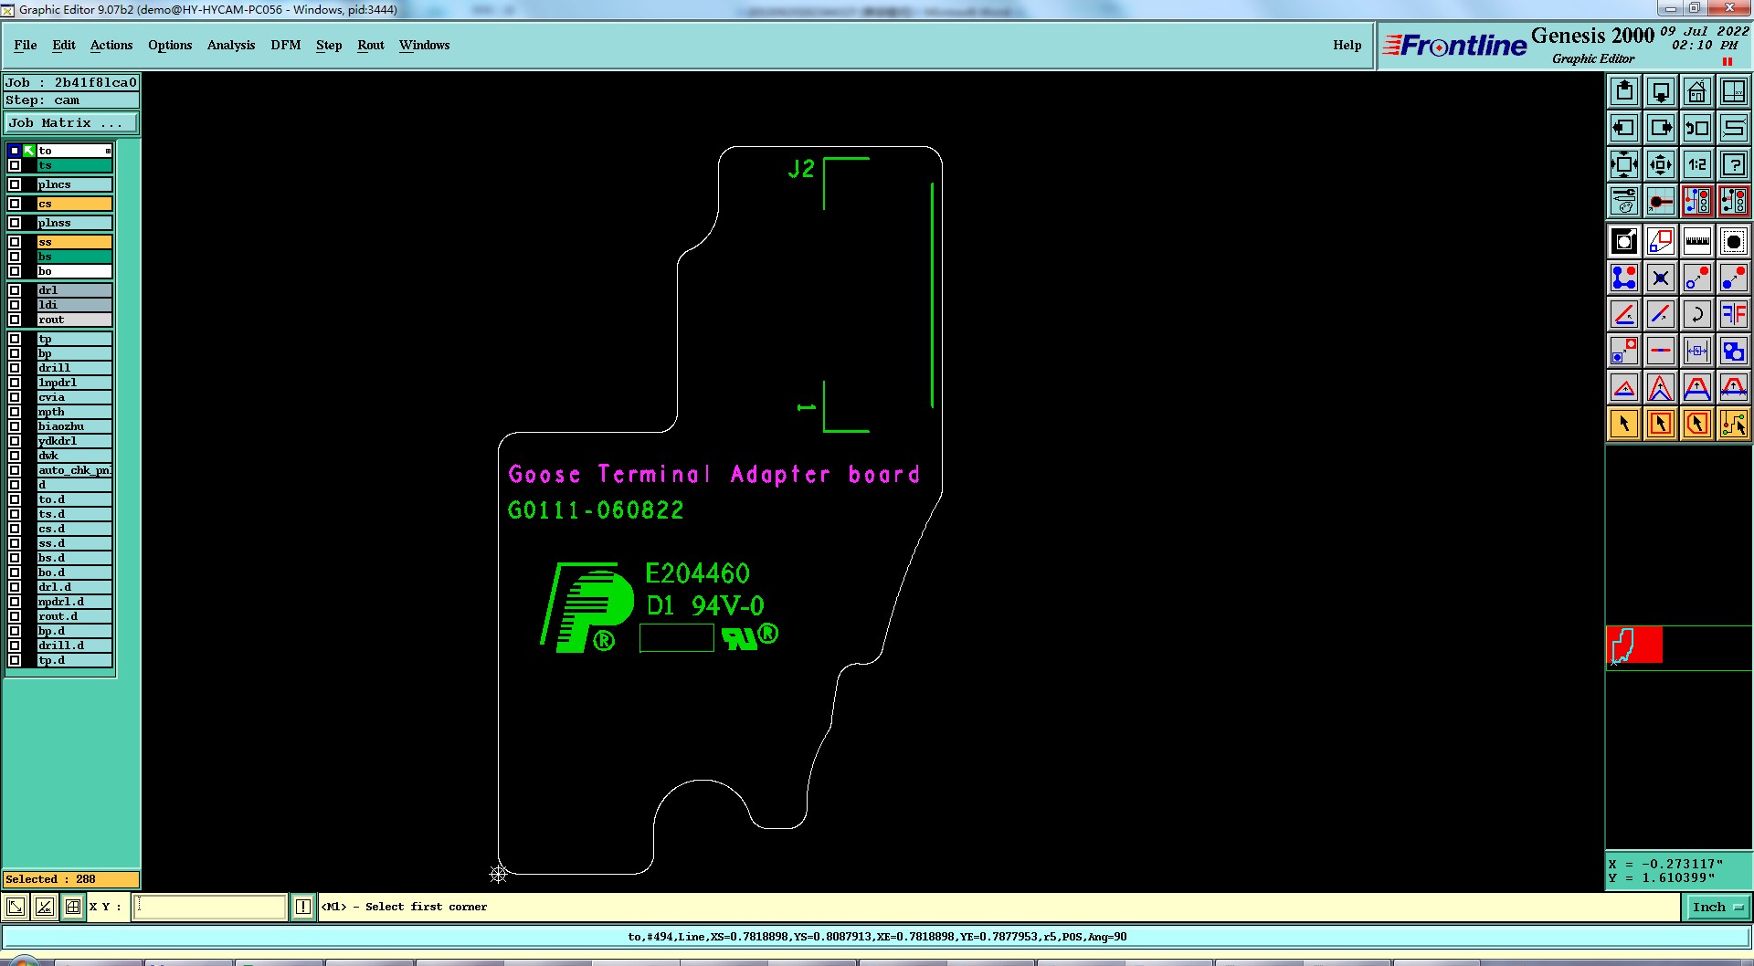Click the Help menu button
Screen dimensions: 1754x966
tap(1347, 45)
